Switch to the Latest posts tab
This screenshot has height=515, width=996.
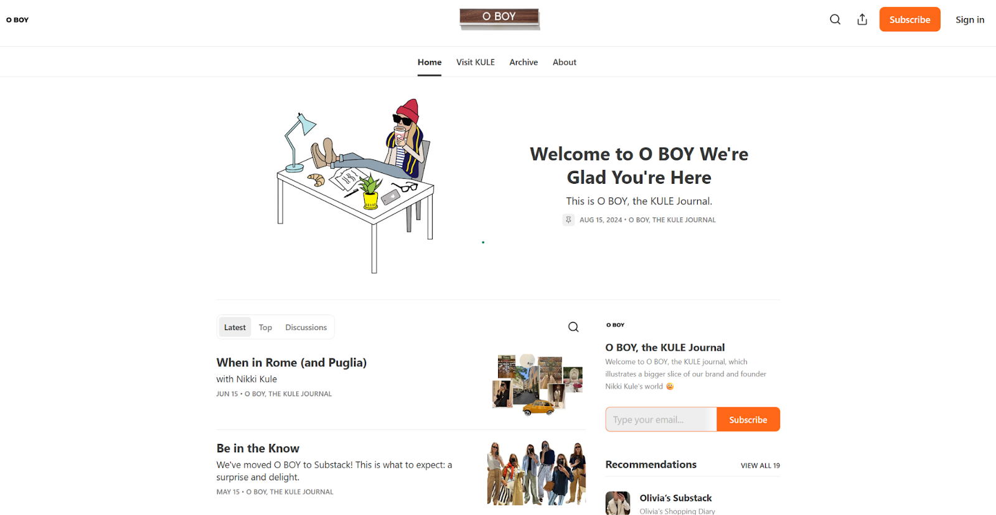(x=235, y=328)
